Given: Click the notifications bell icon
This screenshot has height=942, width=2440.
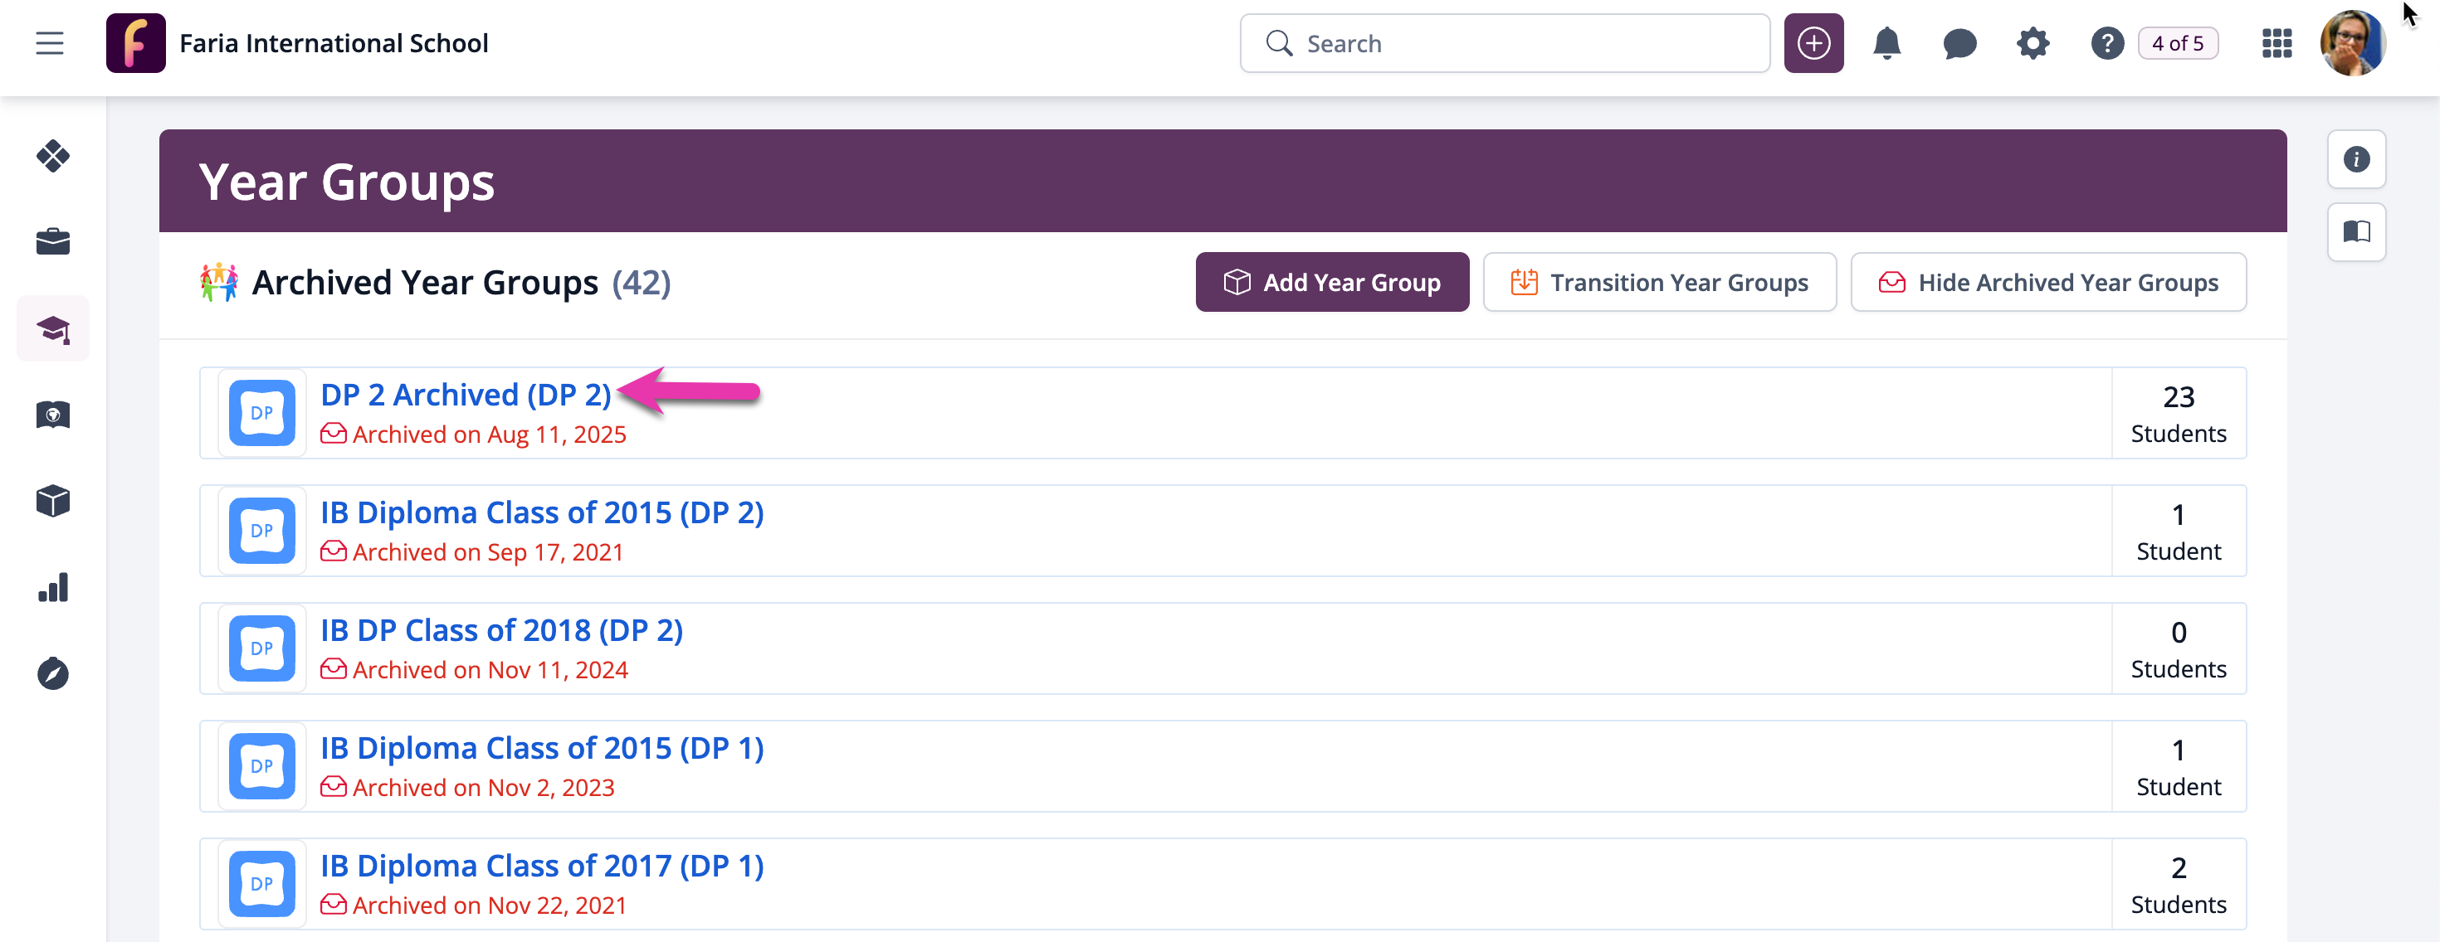Looking at the screenshot, I should tap(1886, 44).
